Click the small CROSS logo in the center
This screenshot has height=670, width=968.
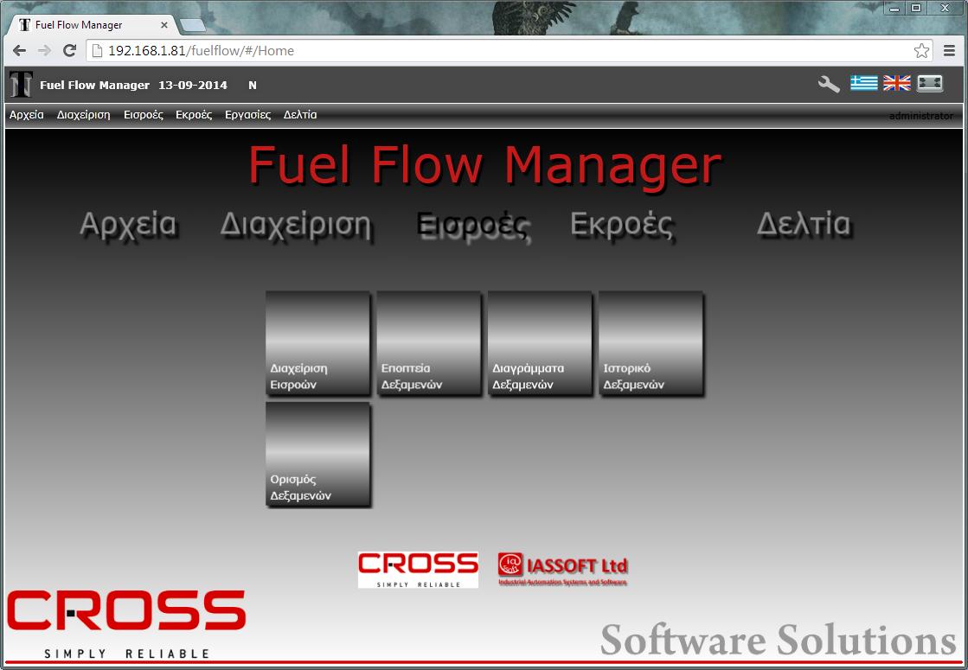click(x=418, y=570)
